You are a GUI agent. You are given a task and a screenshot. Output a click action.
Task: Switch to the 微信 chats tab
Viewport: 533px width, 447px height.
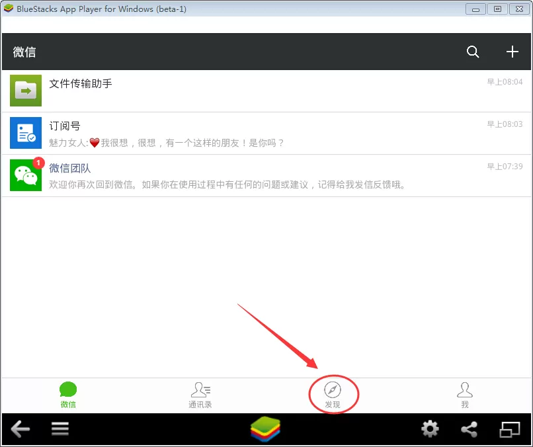coord(68,395)
